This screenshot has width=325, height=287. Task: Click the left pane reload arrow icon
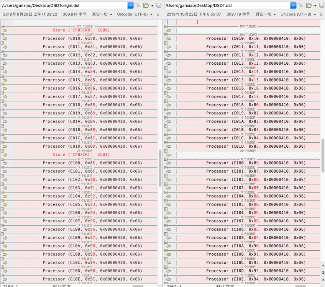click(138, 5)
